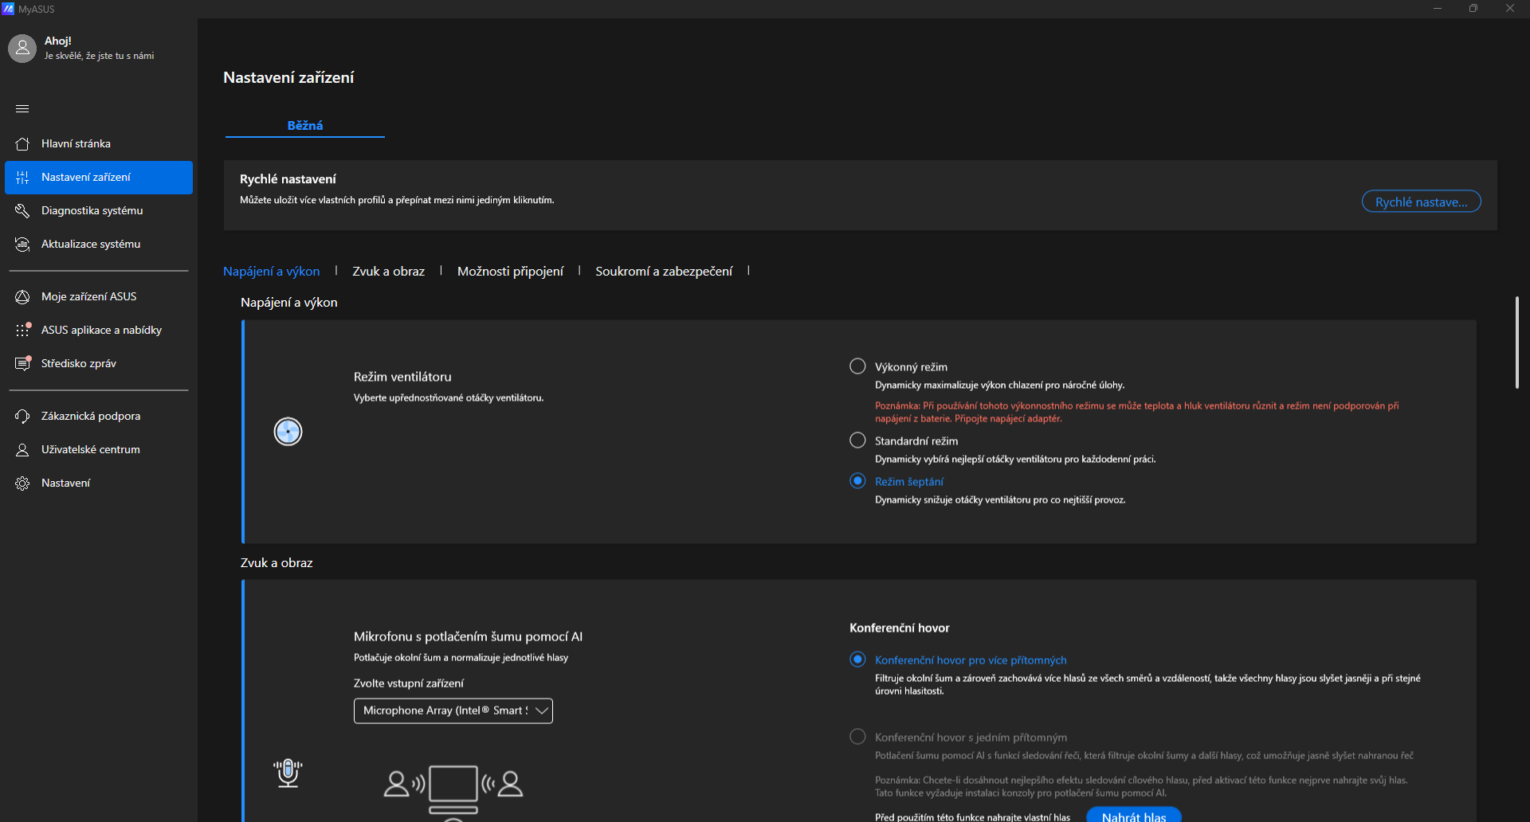The image size is (1530, 822).
Task: Switch to Možnosti připojení section
Action: tap(510, 272)
